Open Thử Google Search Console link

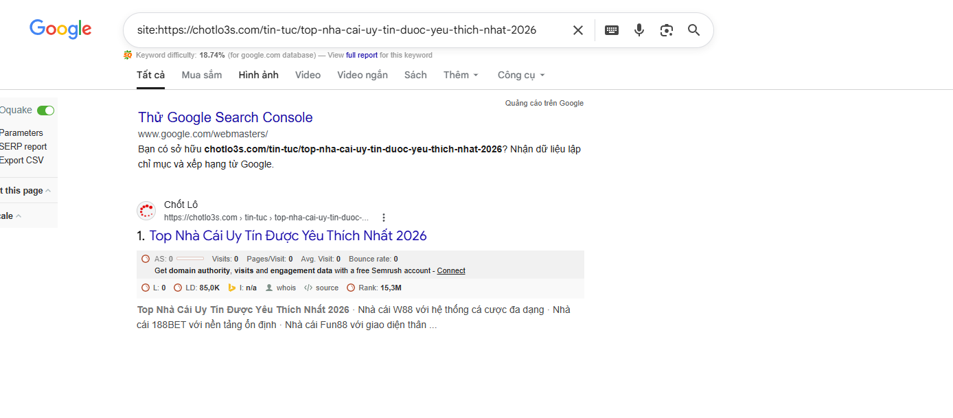coord(225,117)
